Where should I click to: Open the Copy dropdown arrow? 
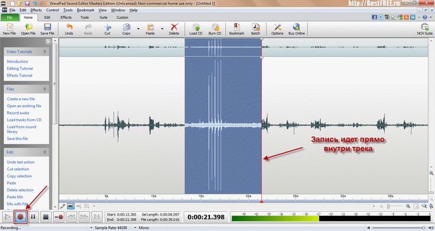138,29
